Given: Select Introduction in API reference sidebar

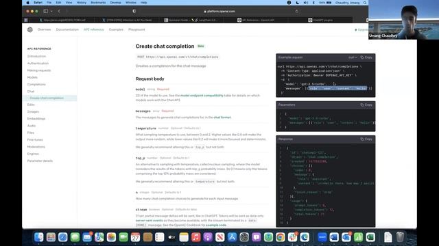Looking at the screenshot, I should tap(36, 56).
